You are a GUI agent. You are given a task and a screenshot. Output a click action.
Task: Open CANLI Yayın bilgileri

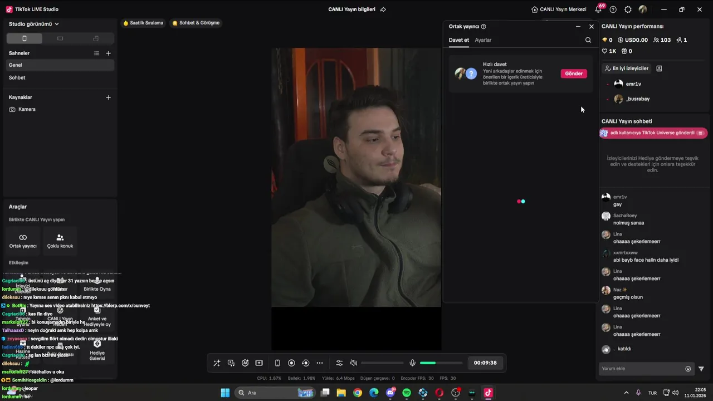point(352,9)
